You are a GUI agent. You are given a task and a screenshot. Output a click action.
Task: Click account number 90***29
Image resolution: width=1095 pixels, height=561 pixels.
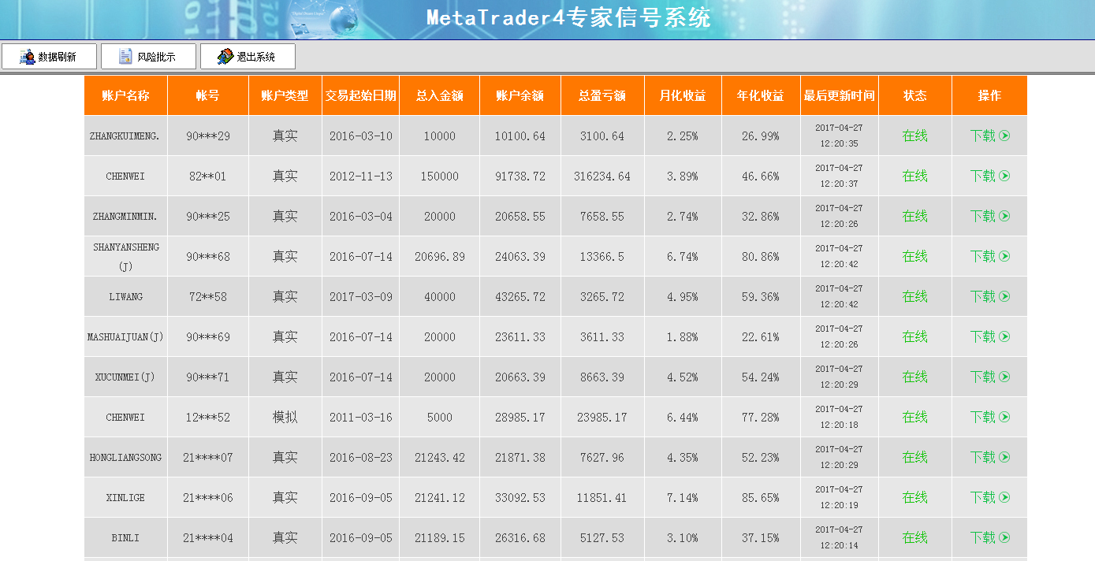coord(208,136)
